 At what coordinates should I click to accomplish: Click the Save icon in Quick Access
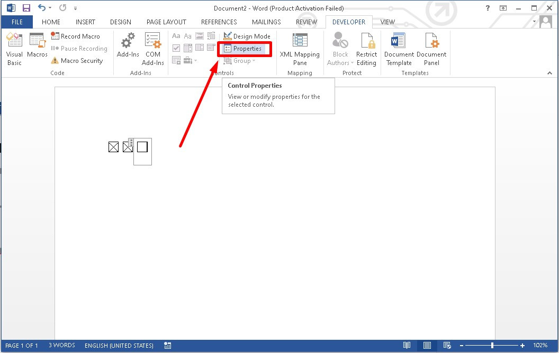[x=26, y=8]
